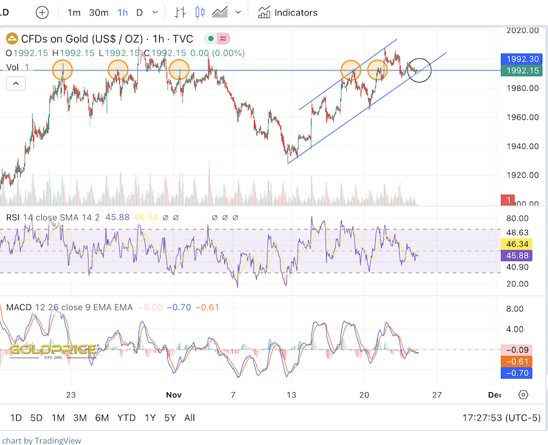Switch to 30m interval
Viewport: 548px width, 445px height.
click(99, 12)
